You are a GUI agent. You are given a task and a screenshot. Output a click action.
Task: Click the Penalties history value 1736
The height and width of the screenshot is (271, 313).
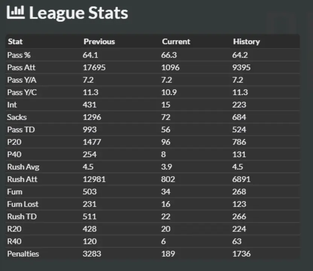click(x=242, y=254)
